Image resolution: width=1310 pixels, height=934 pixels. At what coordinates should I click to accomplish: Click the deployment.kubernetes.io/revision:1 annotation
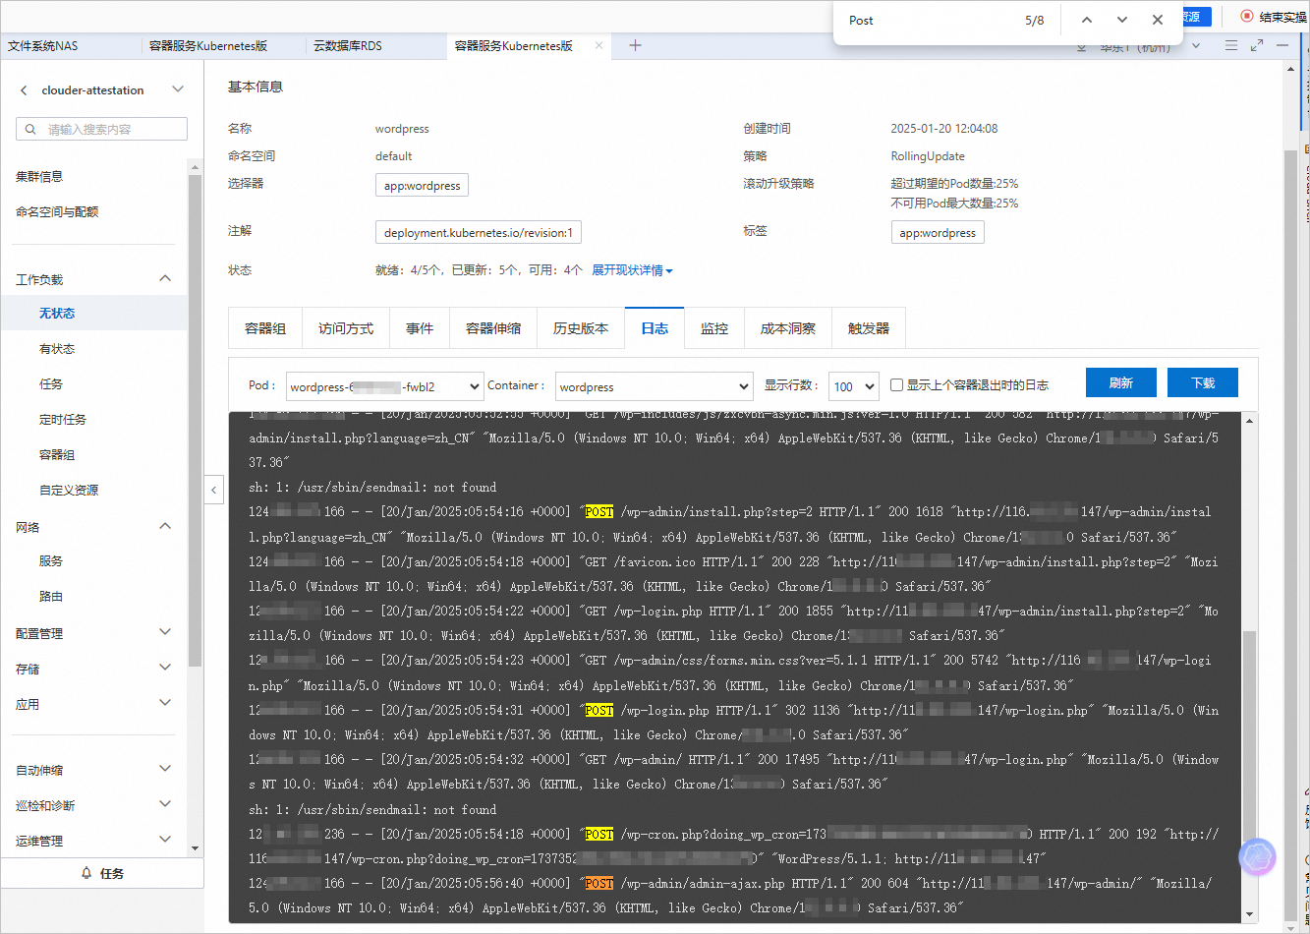(480, 233)
